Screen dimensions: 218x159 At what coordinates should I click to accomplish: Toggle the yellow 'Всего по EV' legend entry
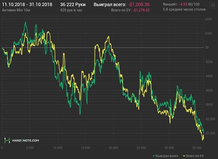point(194,156)
